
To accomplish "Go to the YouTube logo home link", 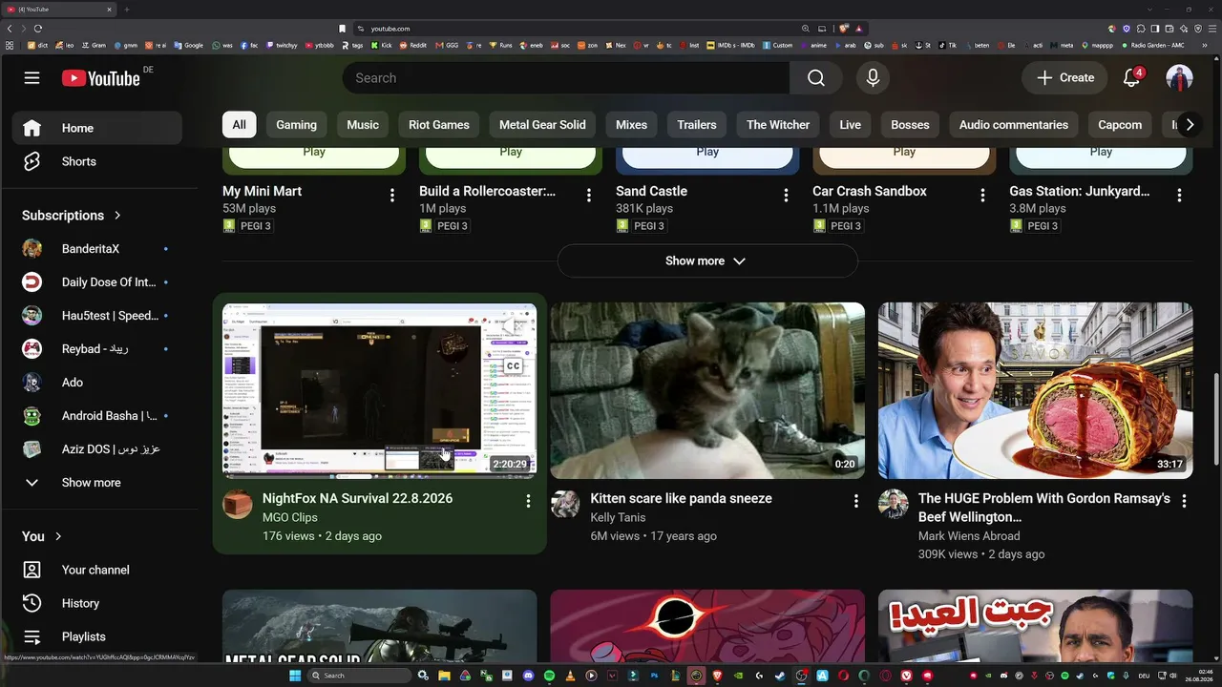I will click(101, 78).
